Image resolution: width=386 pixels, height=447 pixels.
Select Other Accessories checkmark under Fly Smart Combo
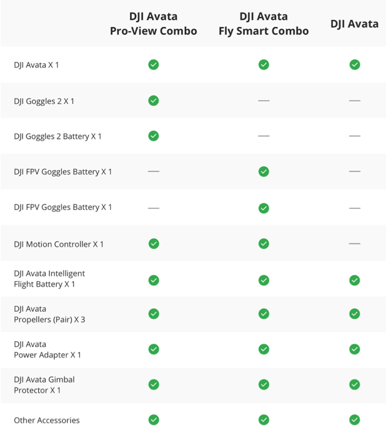(264, 419)
